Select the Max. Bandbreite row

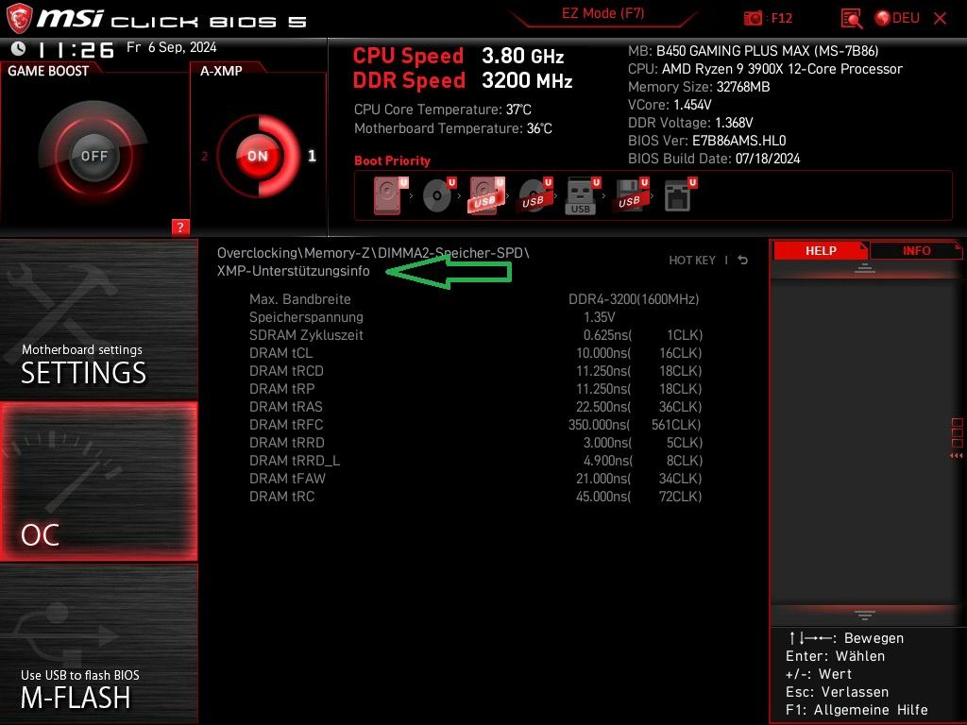[475, 299]
